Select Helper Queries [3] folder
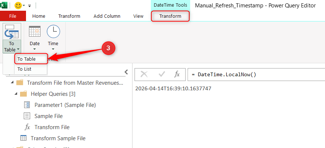Viewport: 325px width, 148px height. click(x=53, y=94)
